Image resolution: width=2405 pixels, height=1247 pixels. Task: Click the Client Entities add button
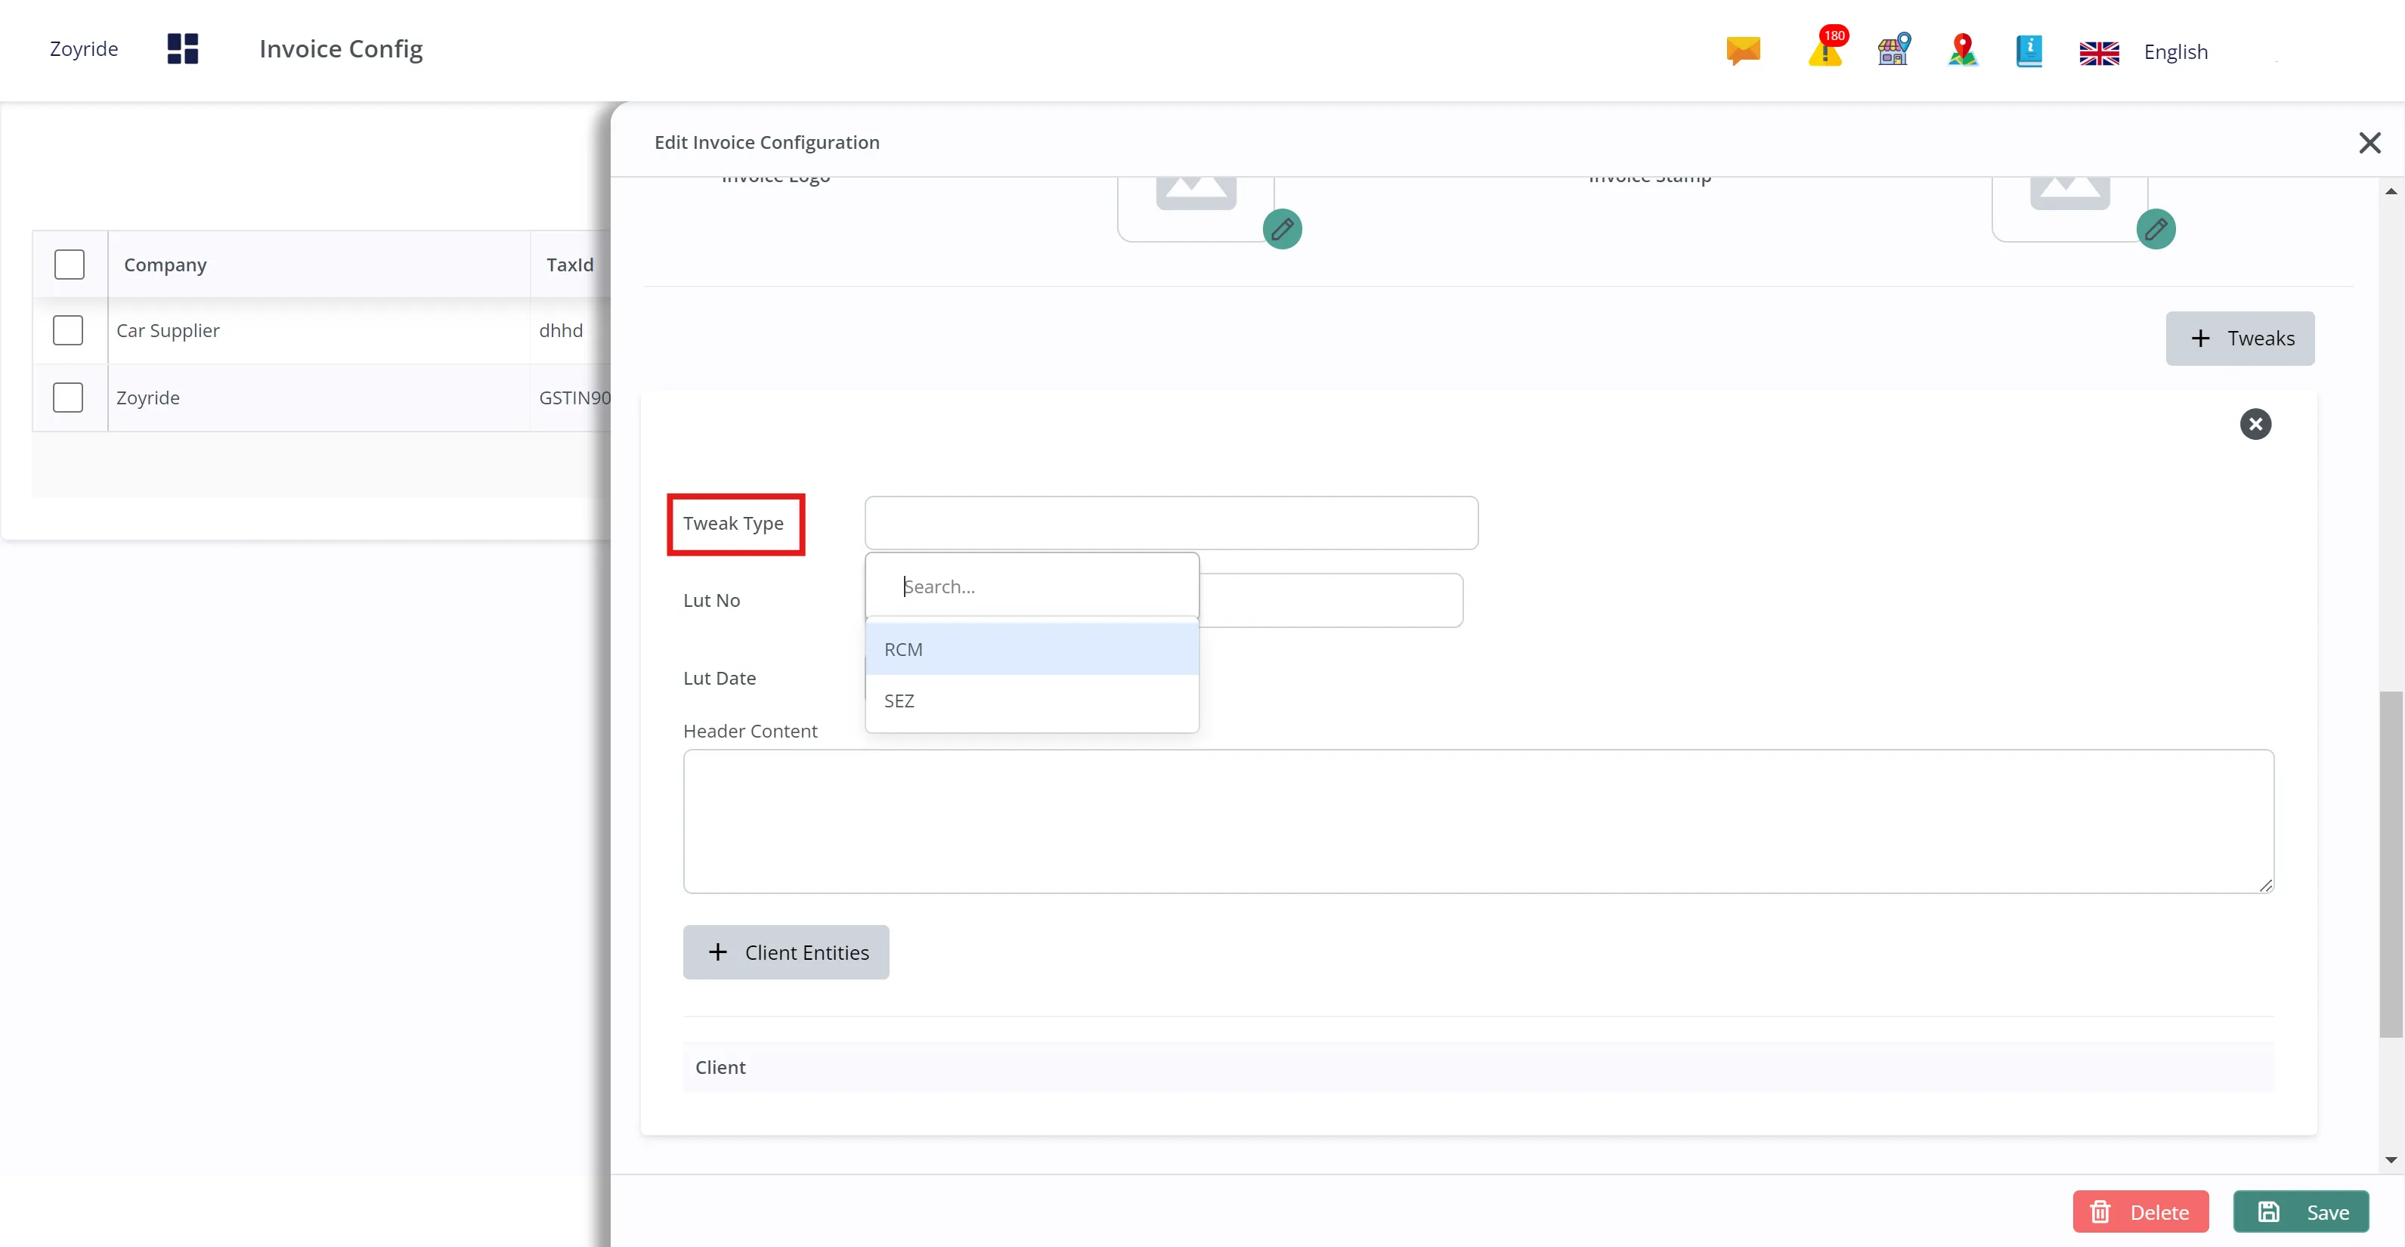(786, 952)
